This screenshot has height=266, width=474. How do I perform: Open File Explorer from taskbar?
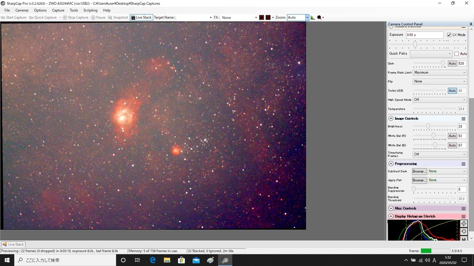(167, 260)
